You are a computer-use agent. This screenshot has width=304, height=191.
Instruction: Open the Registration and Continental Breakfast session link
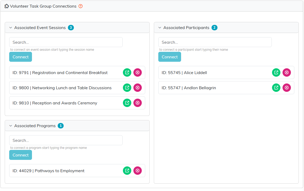127,72
